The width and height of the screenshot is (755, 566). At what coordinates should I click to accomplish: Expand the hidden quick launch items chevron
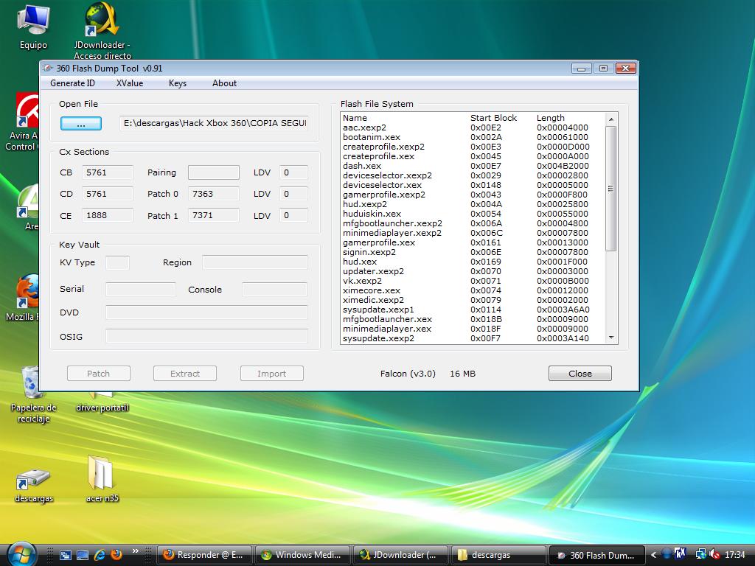coord(136,551)
